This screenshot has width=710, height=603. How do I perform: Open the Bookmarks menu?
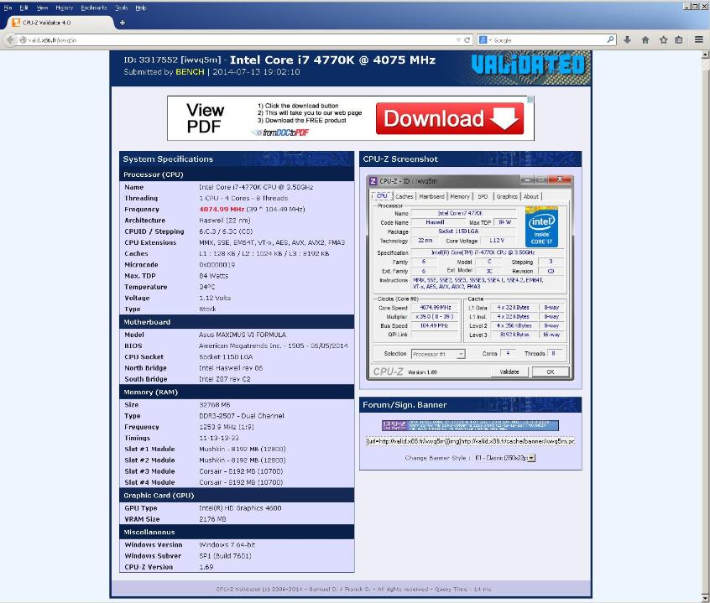tap(94, 8)
